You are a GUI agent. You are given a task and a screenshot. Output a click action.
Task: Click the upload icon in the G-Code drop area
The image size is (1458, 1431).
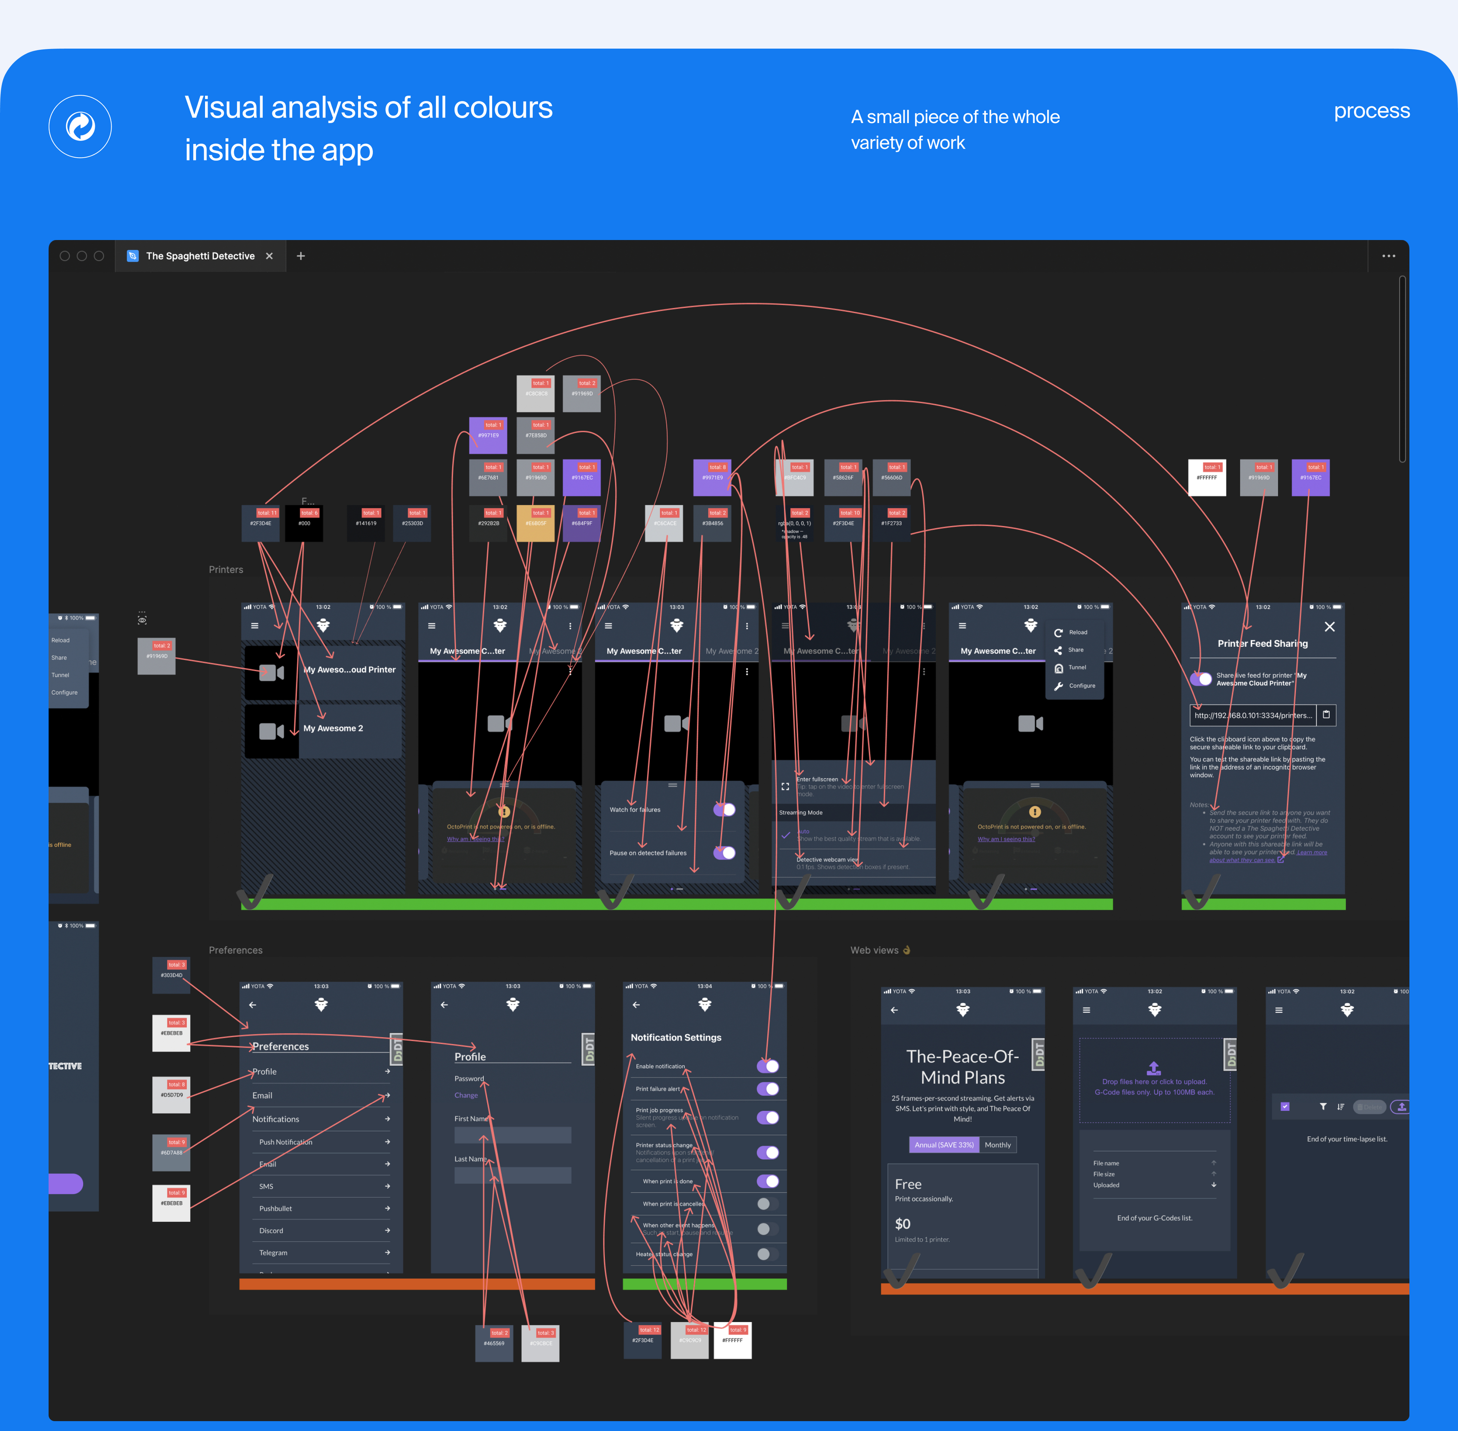pyautogui.click(x=1154, y=1067)
